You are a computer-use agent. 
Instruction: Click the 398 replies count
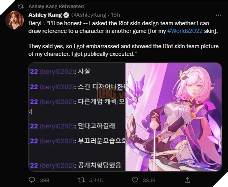click(x=45, y=180)
